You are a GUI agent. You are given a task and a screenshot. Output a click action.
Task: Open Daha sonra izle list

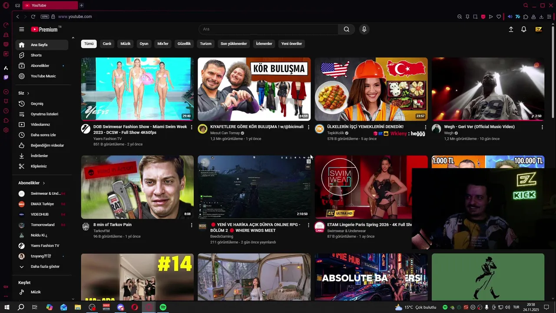(42, 135)
